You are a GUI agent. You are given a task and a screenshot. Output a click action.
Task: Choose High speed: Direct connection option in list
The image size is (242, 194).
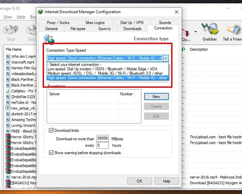(108, 78)
